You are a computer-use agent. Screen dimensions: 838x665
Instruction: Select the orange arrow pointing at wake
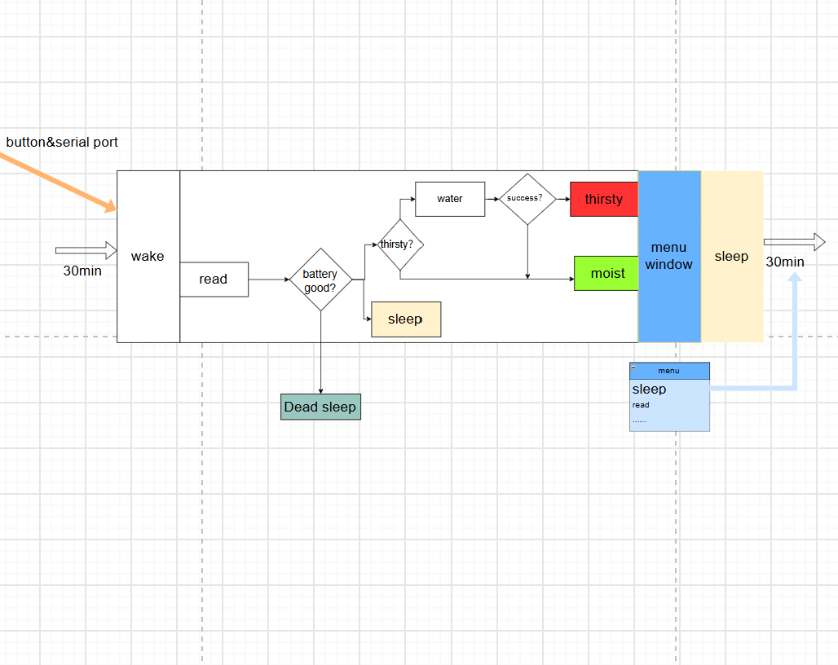58,182
